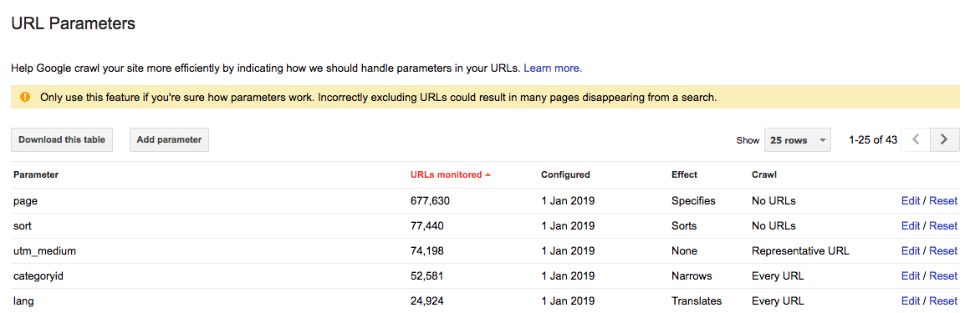
Task: Click the 77,440 URLs monitored value
Action: coord(427,226)
